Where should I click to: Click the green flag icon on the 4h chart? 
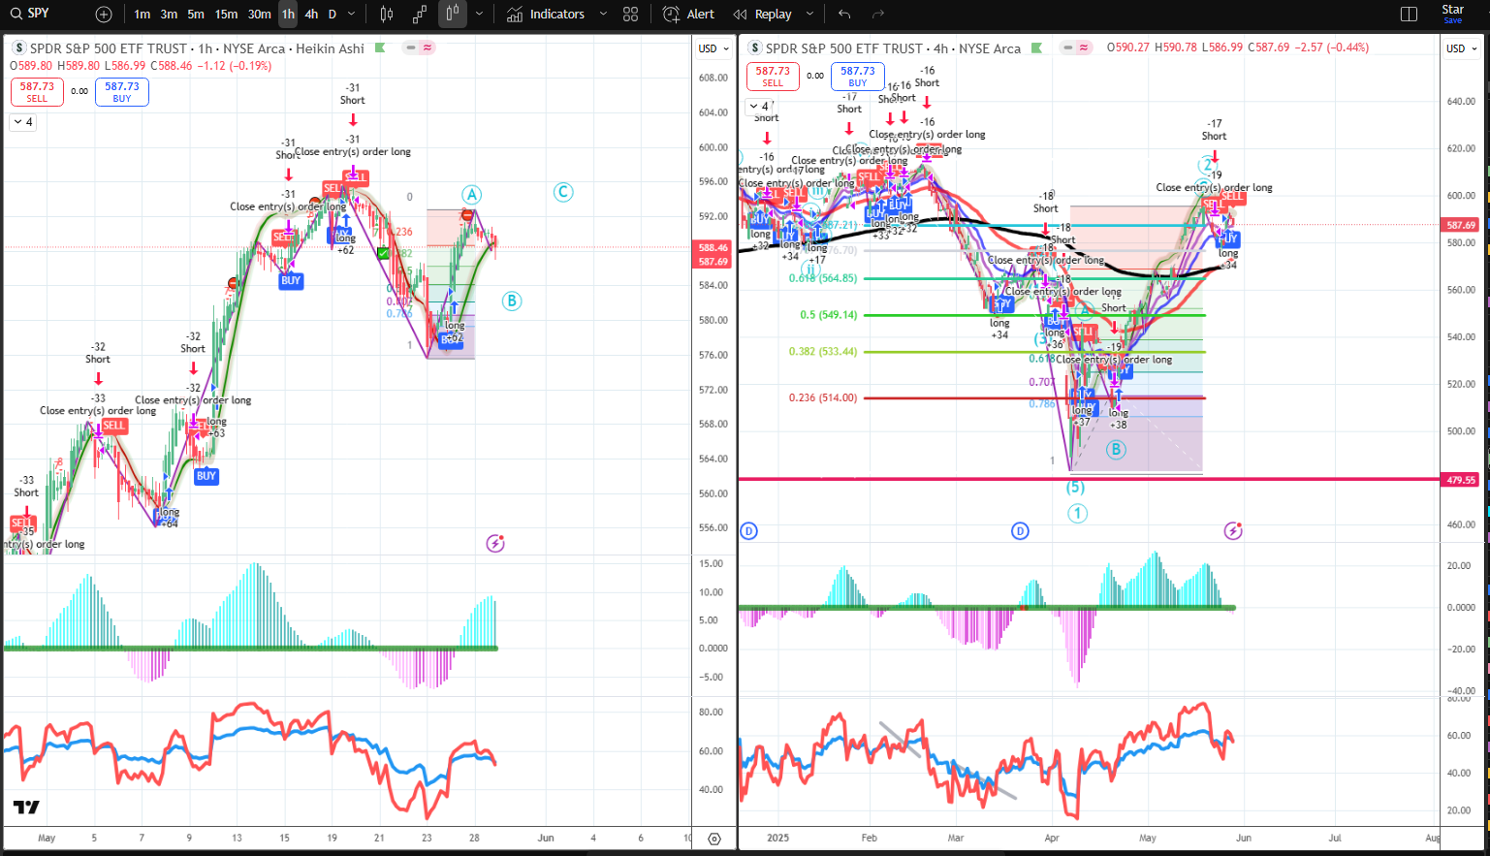pyautogui.click(x=1037, y=48)
